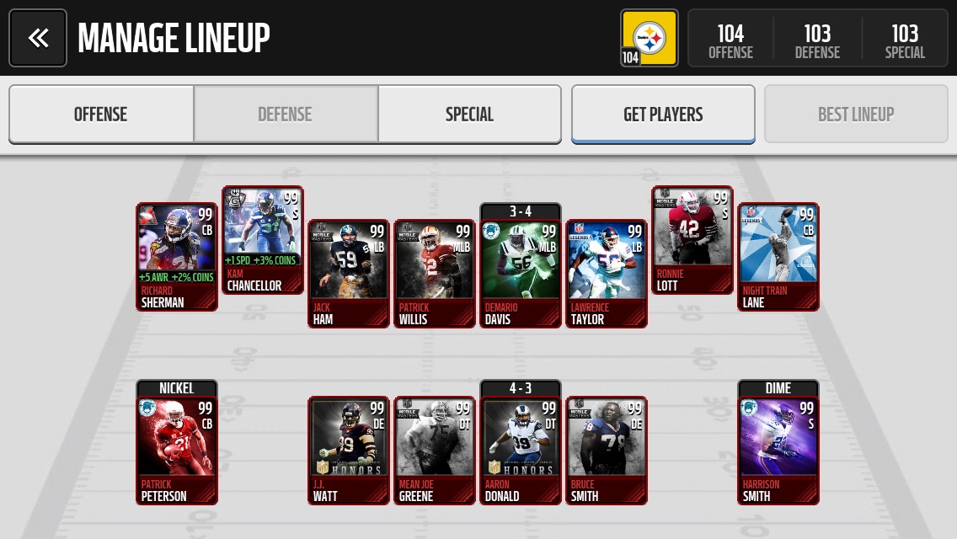Select the J.J. Watt DE card

coord(349,451)
